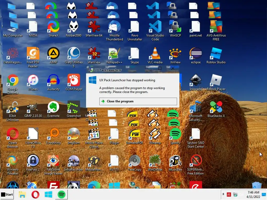Image resolution: width=267 pixels, height=200 pixels.
Task: Click the Close the program button
Action: point(138,101)
